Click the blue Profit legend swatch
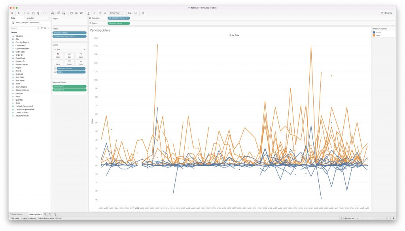Viewport: 405px width, 231px height. [x=374, y=32]
